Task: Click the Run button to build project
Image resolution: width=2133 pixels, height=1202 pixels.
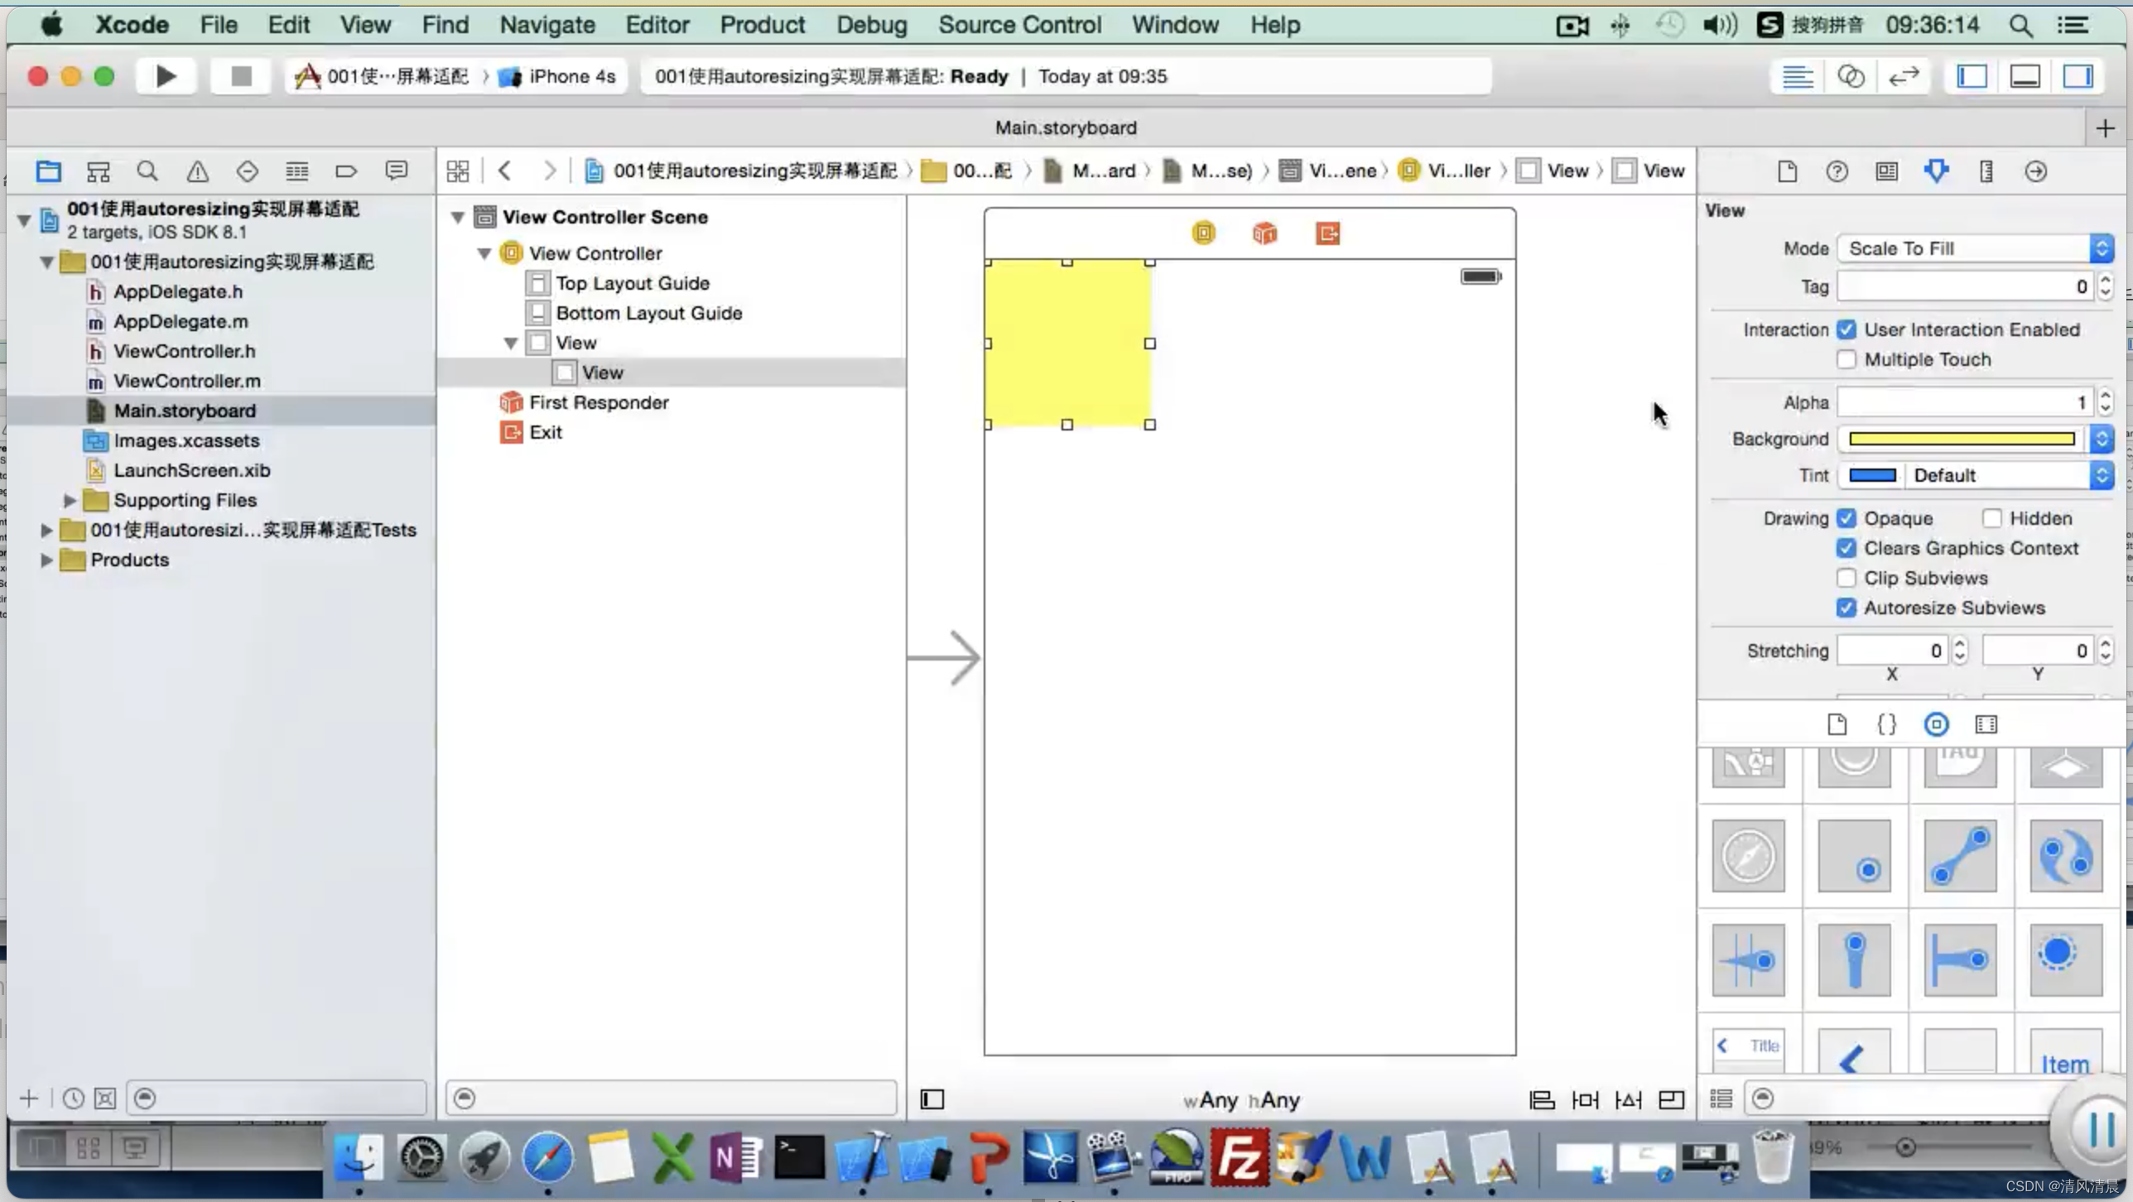Action: point(166,76)
